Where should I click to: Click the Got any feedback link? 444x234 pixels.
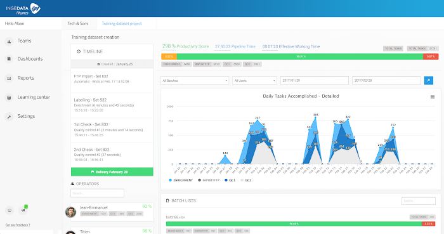pos(18,225)
